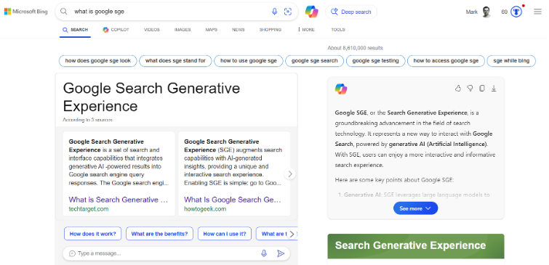
Task: Start voice search with microphone icon in search bar
Action: (x=275, y=12)
